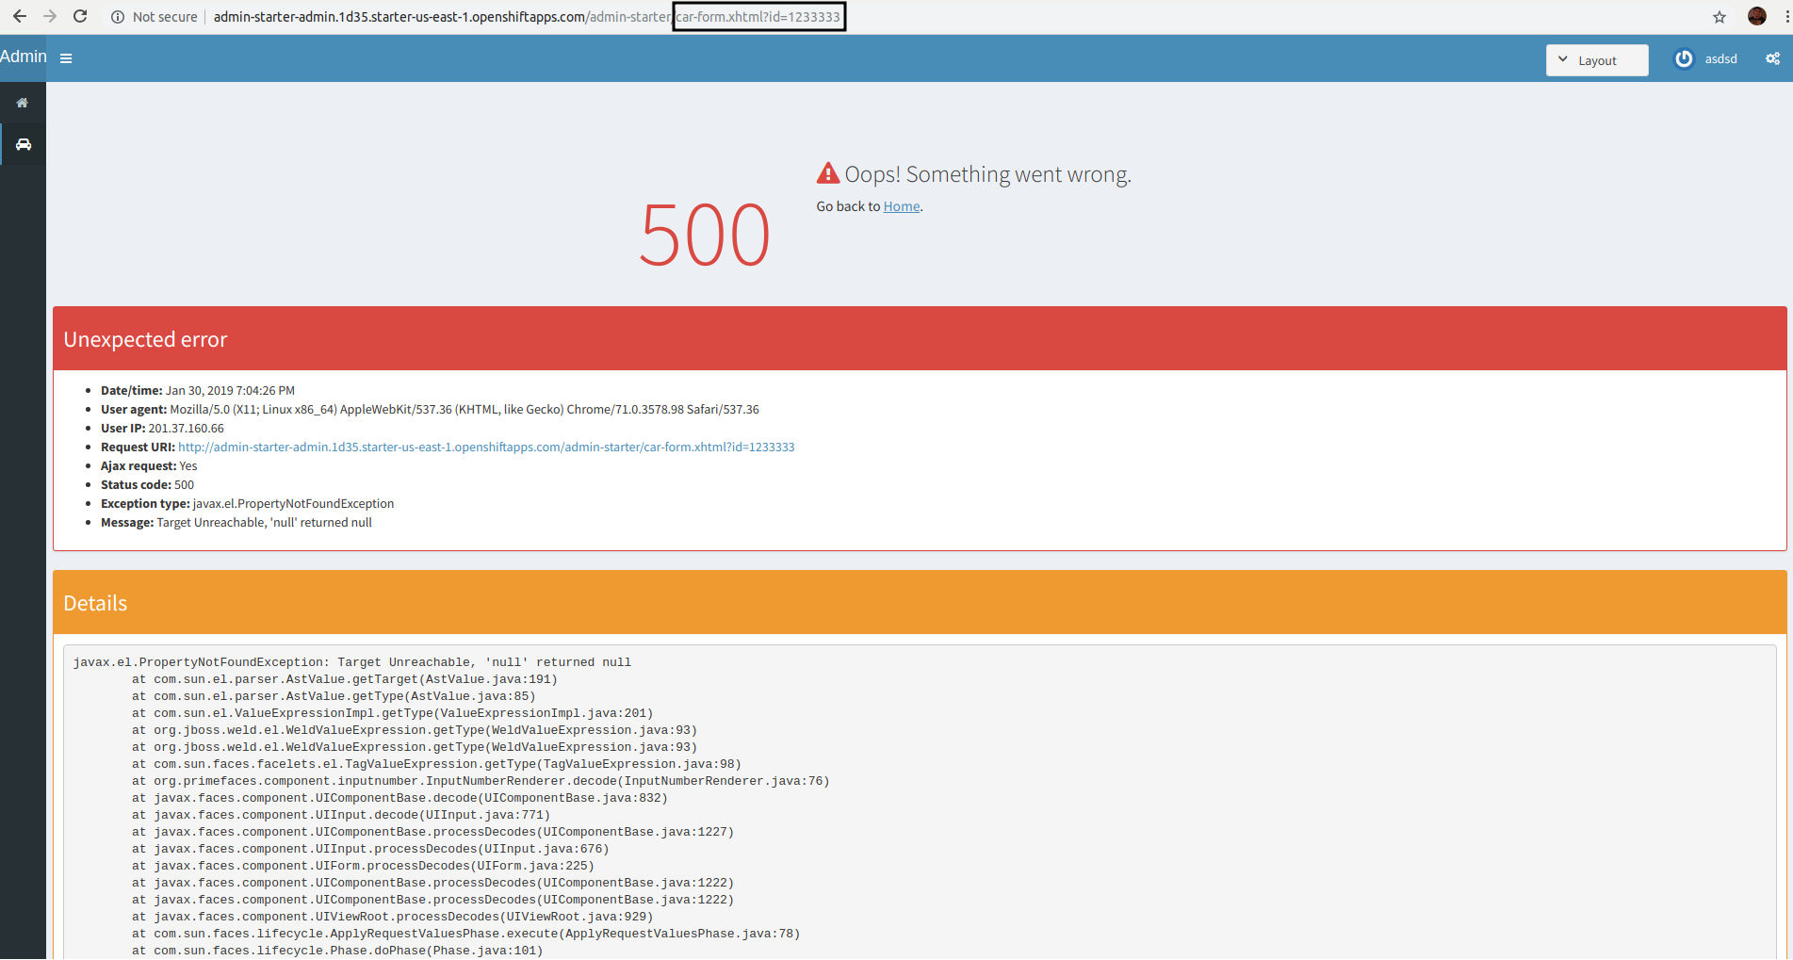Click the Unexpected error panel header
The image size is (1793, 960).
tap(145, 338)
